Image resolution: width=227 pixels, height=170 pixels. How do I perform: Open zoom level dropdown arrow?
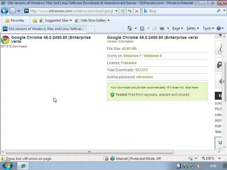click(219, 158)
